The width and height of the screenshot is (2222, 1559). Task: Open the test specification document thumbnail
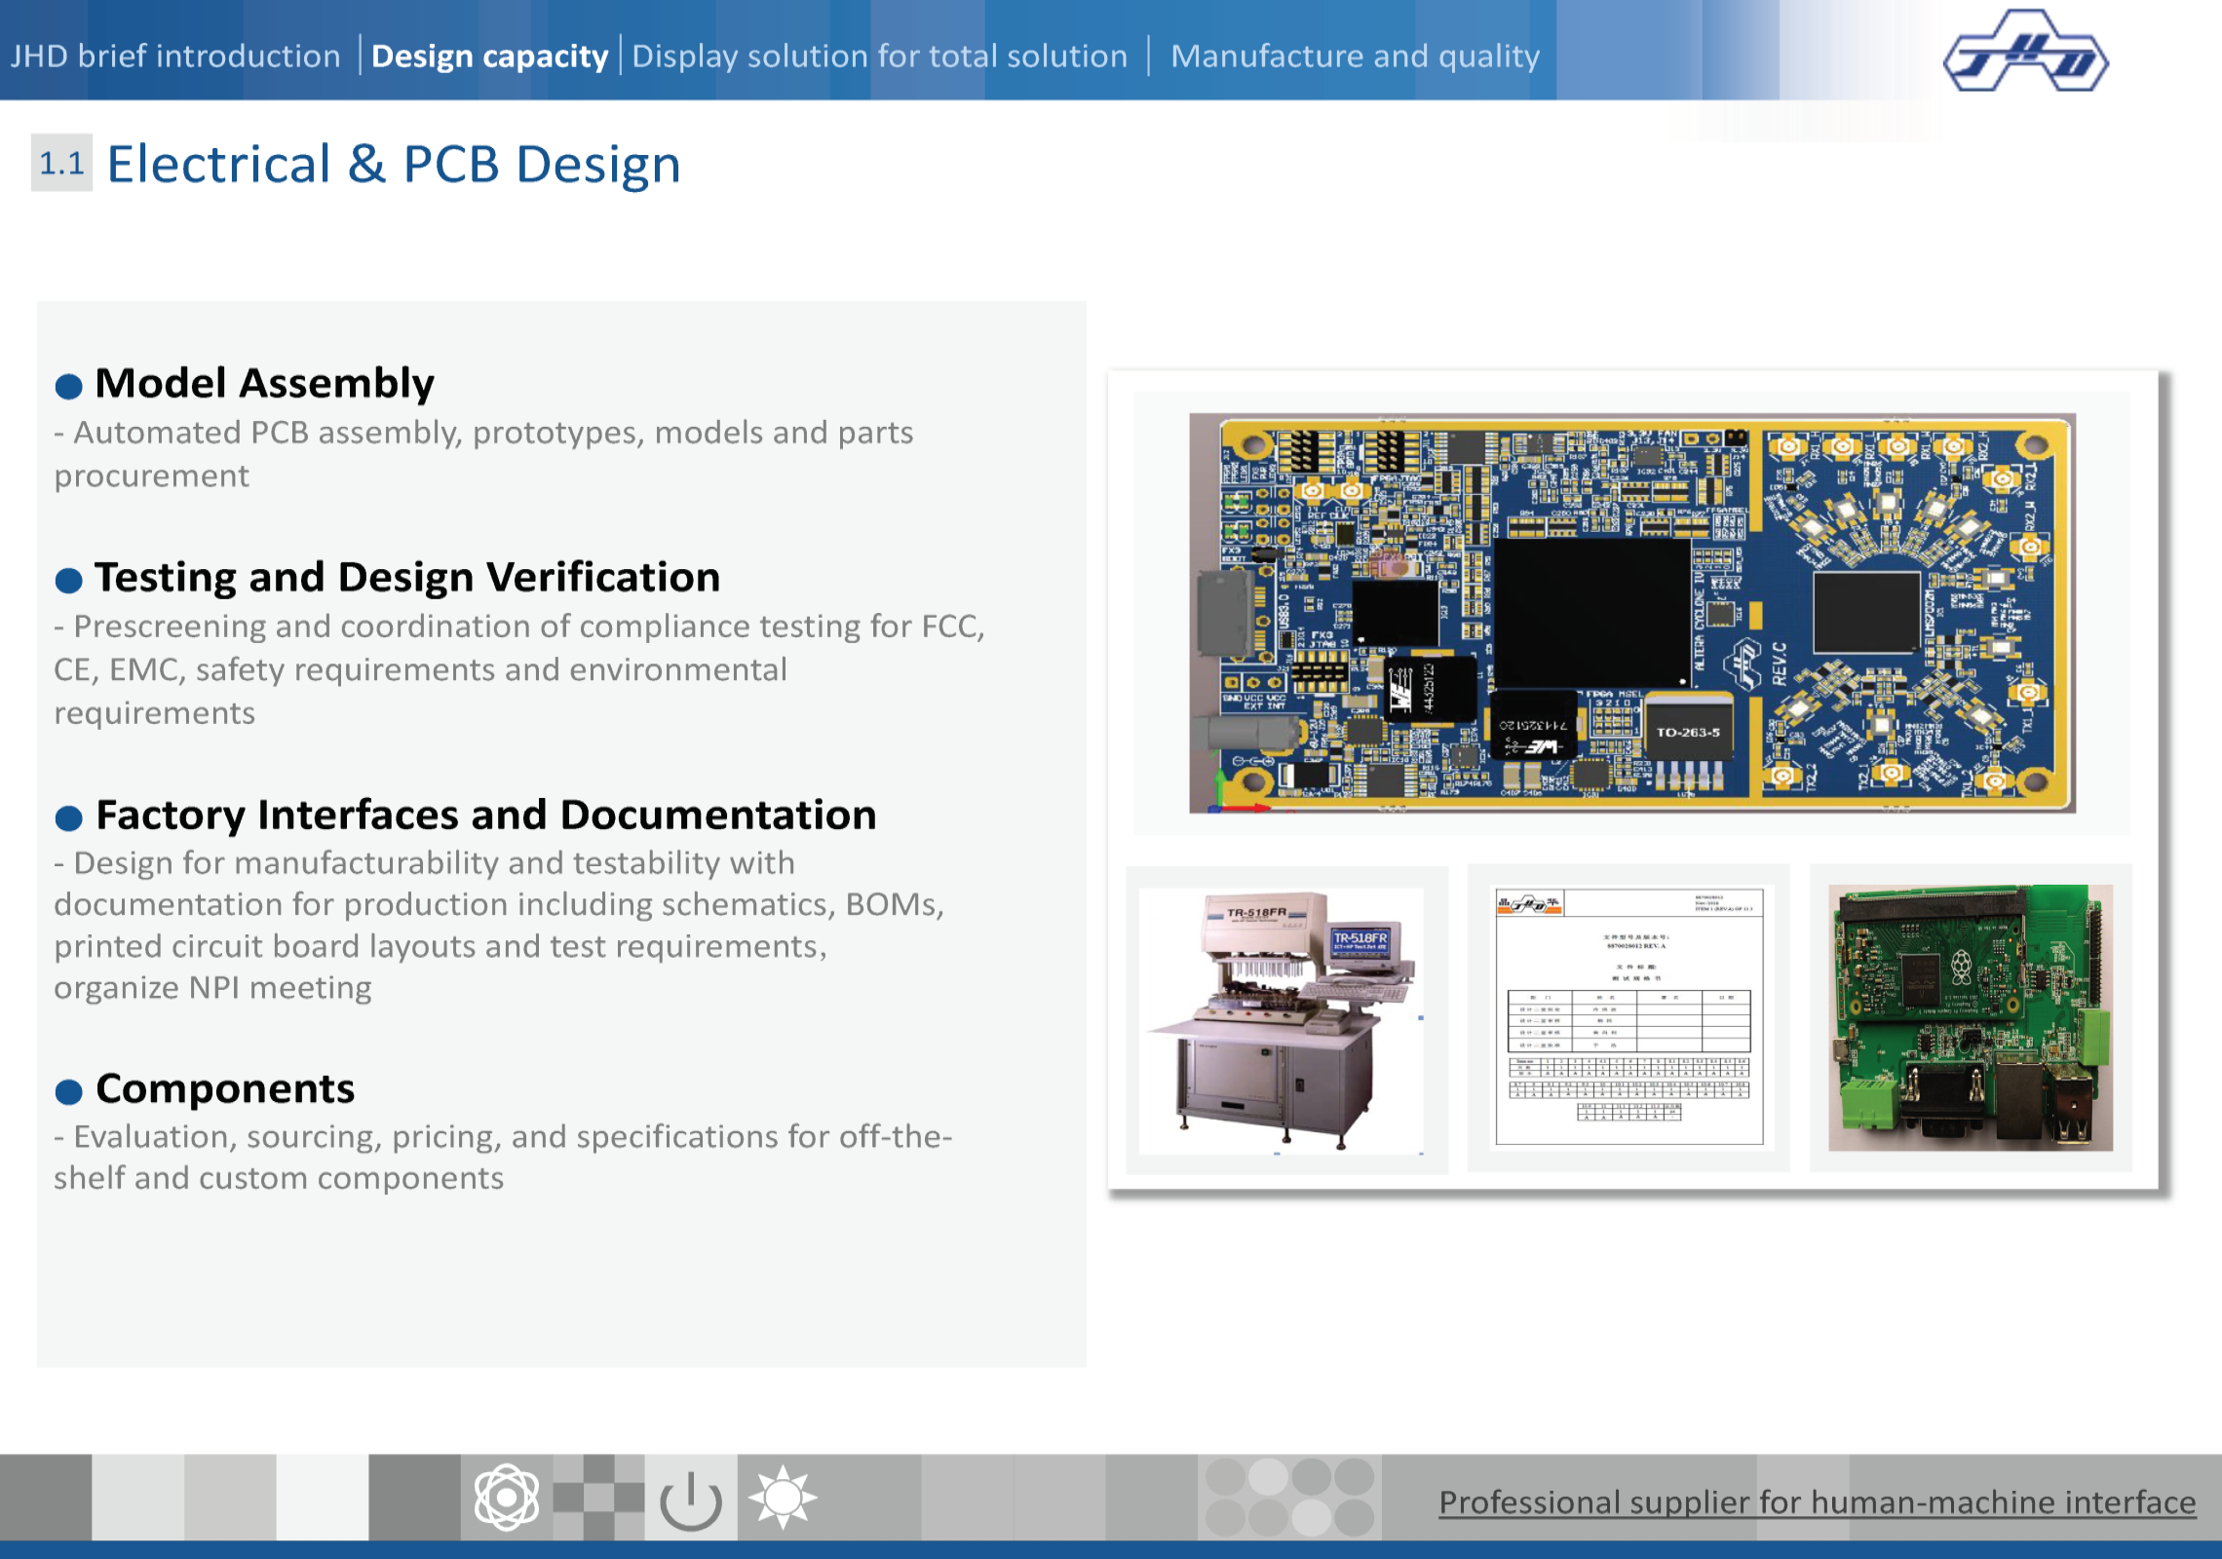tap(1628, 1017)
